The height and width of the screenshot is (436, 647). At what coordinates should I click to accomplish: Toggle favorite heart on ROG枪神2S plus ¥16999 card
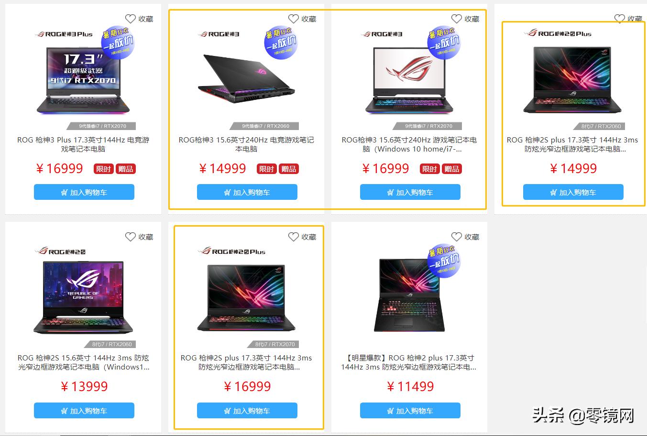[x=294, y=237]
